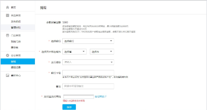Screen dimensions: 207x110
Task: Open 推荐菜 sidebar item
Action: click(x=14, y=48)
